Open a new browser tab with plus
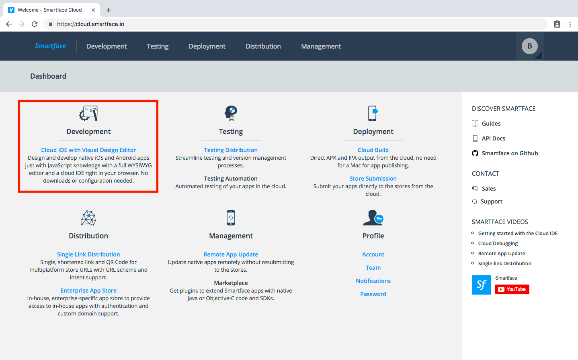This screenshot has height=360, width=578. pos(109,10)
